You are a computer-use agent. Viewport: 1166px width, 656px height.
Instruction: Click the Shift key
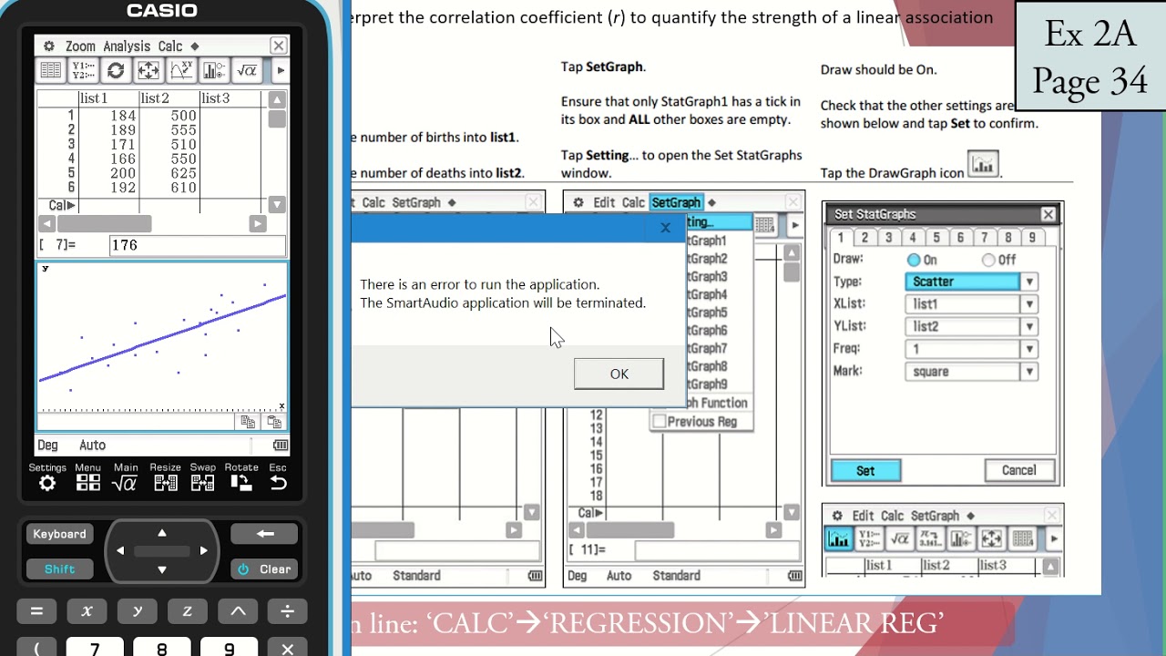(60, 569)
